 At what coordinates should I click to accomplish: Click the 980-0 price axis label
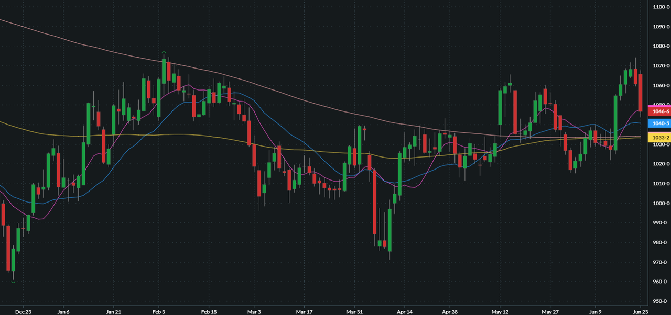coord(660,242)
